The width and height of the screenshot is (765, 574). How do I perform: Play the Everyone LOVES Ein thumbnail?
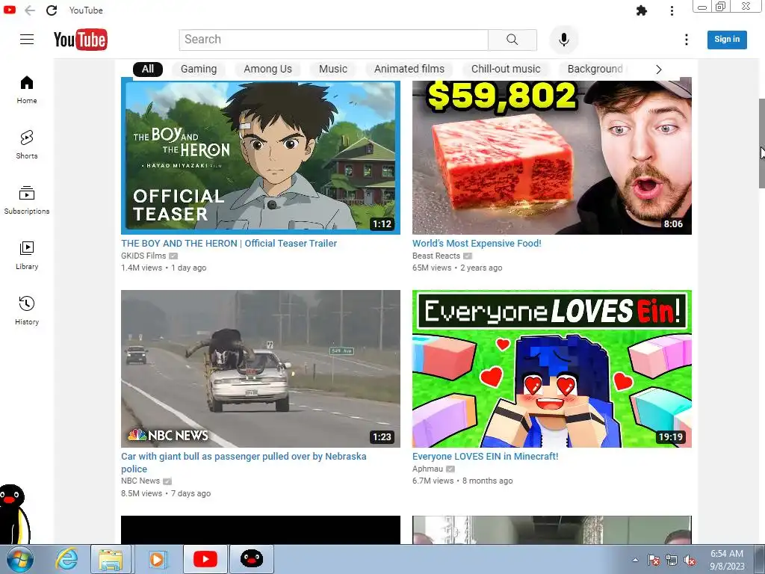[x=552, y=368]
